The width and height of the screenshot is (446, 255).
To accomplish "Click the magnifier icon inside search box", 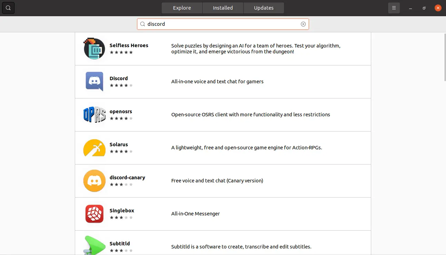I will pyautogui.click(x=142, y=24).
